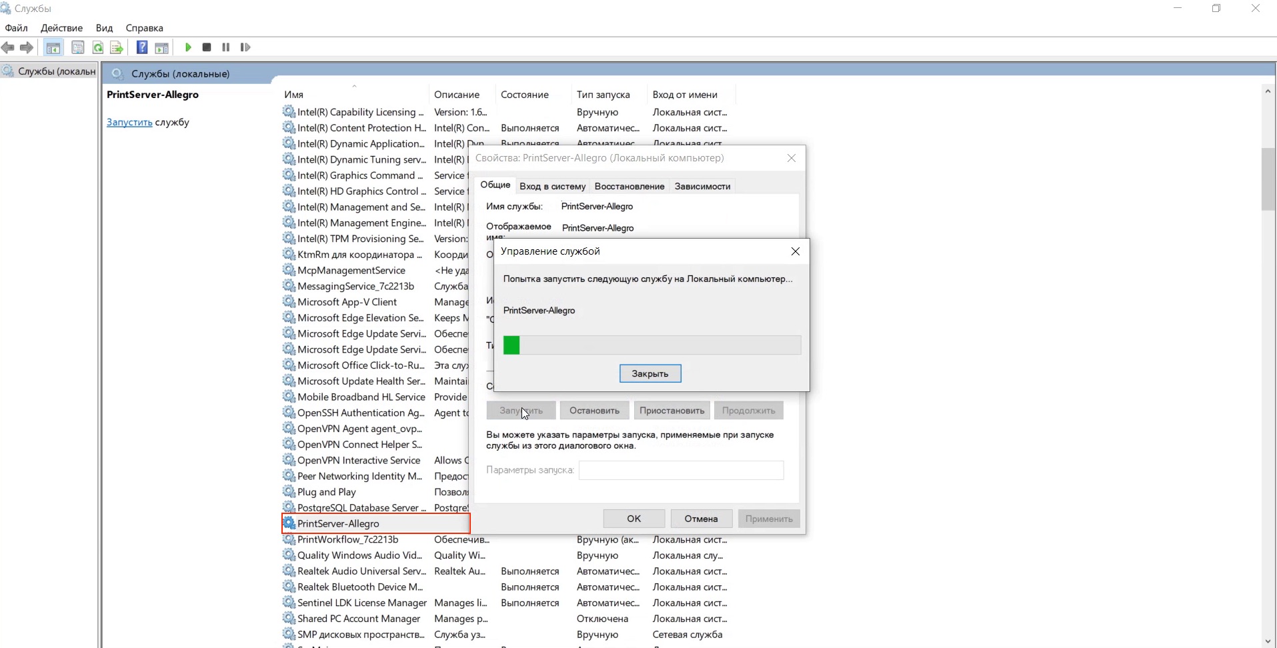Click the Pause service toolbar icon

[226, 47]
